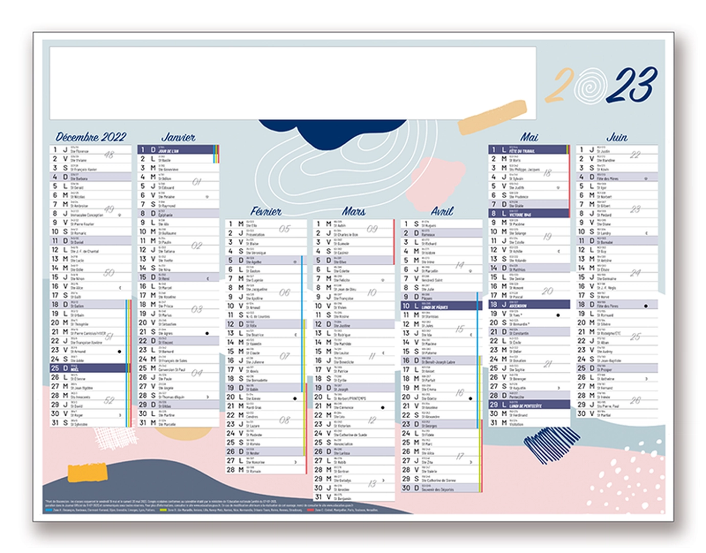This screenshot has height=553, width=706.
Task: Select "Présentation" row in Février
Action: 266,233
